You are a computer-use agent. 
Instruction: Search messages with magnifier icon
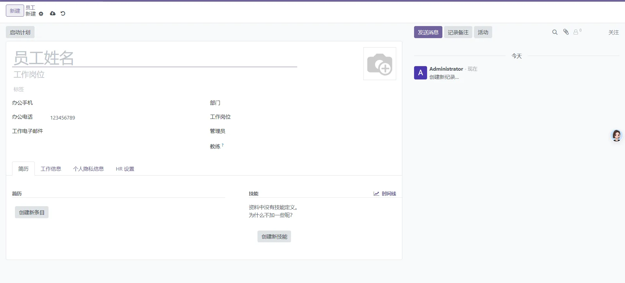tap(555, 32)
